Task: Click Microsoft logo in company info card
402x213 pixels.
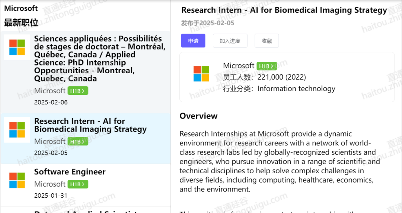Action: (x=201, y=74)
